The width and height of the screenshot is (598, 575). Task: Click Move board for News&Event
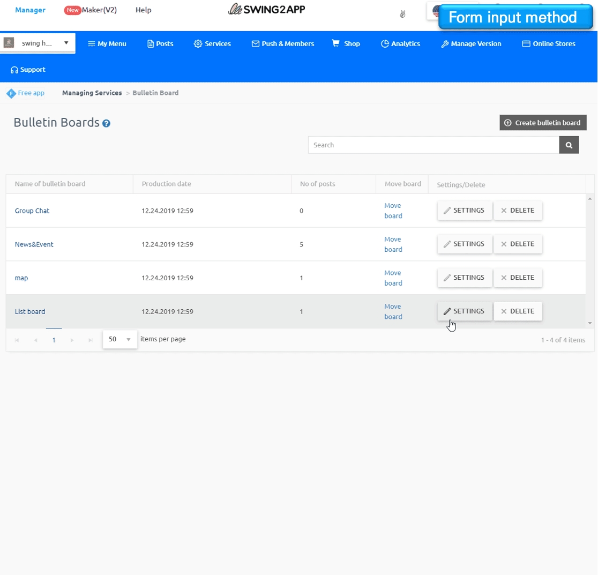coord(393,244)
